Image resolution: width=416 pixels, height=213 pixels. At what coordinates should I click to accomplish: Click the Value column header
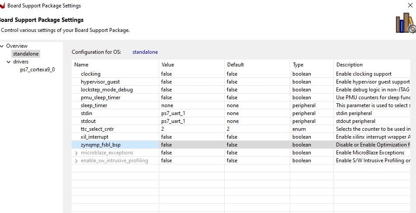[191, 65]
